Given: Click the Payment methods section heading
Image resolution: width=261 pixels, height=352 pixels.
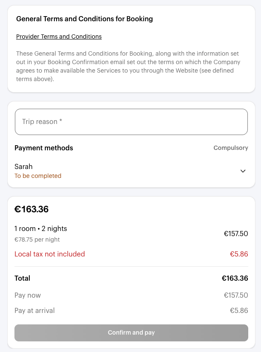Looking at the screenshot, I should pos(44,148).
